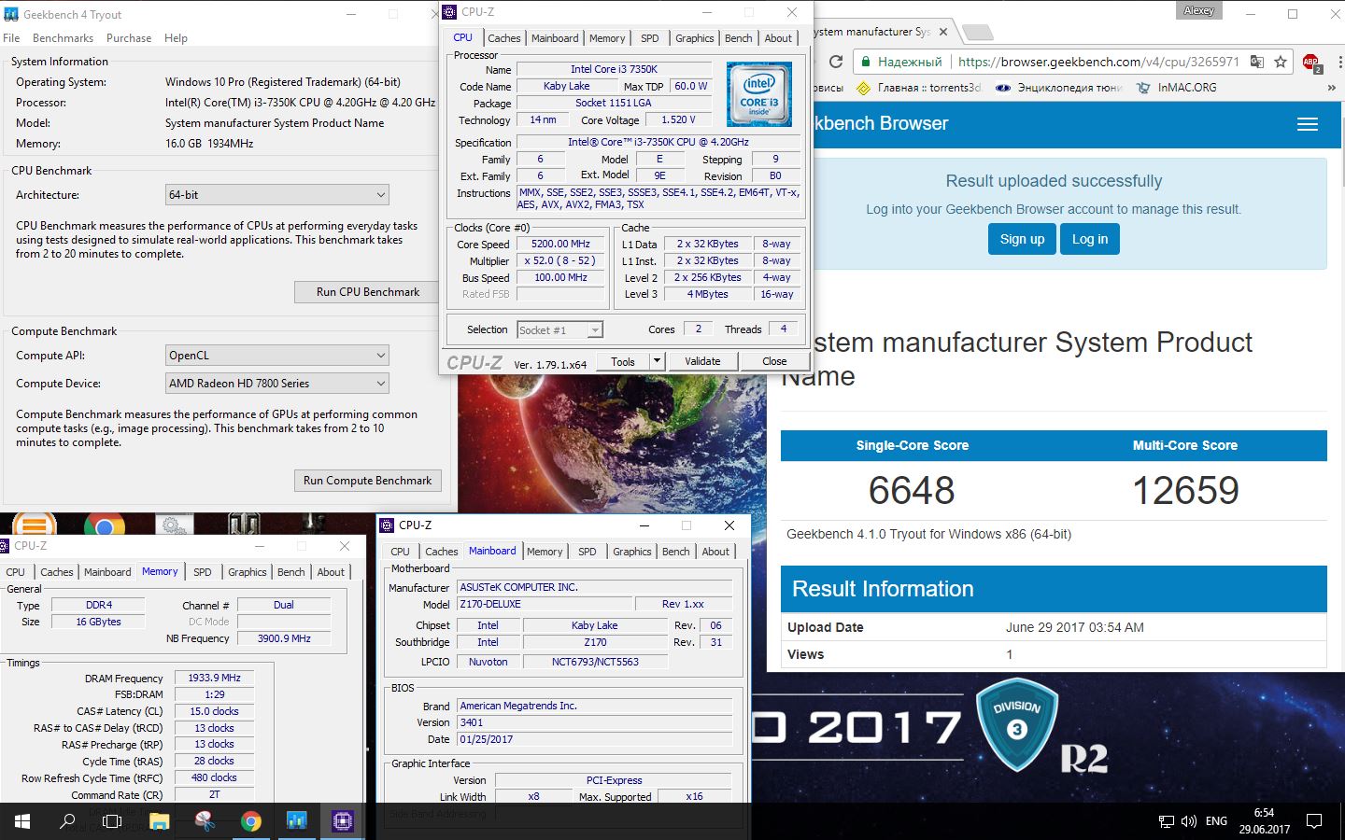Open the Энциклопедия bookmark
This screenshot has width=1345, height=840.
click(1059, 88)
